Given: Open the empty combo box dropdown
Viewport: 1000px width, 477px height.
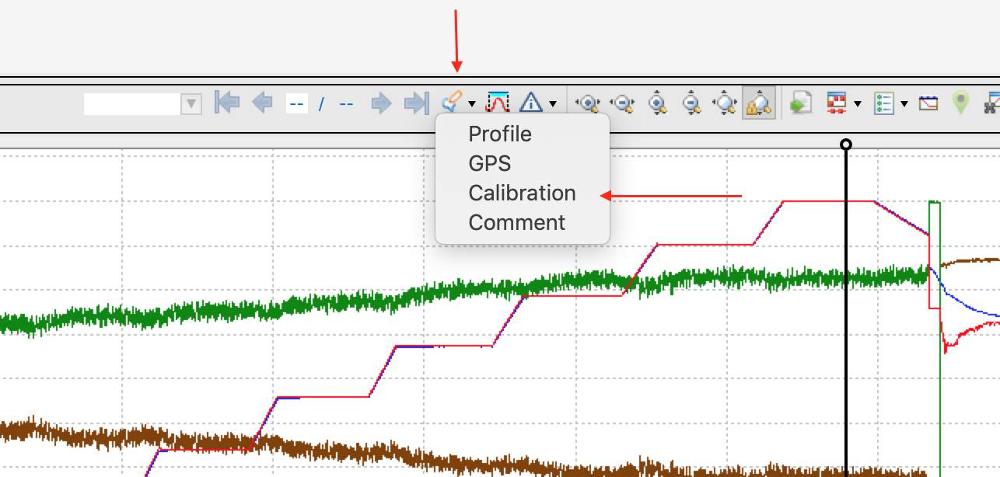Looking at the screenshot, I should (191, 103).
